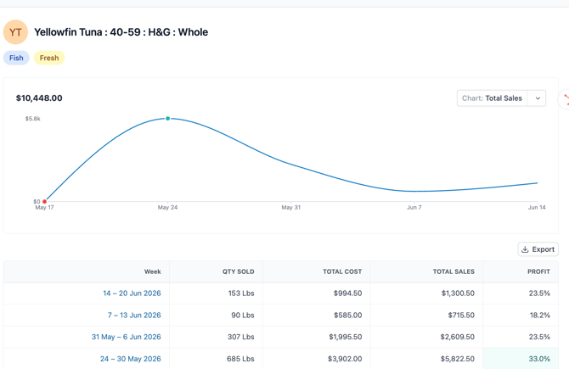569x369 pixels.
Task: Open the 31 May – 6 Jun 2026 week
Action: [126, 337]
